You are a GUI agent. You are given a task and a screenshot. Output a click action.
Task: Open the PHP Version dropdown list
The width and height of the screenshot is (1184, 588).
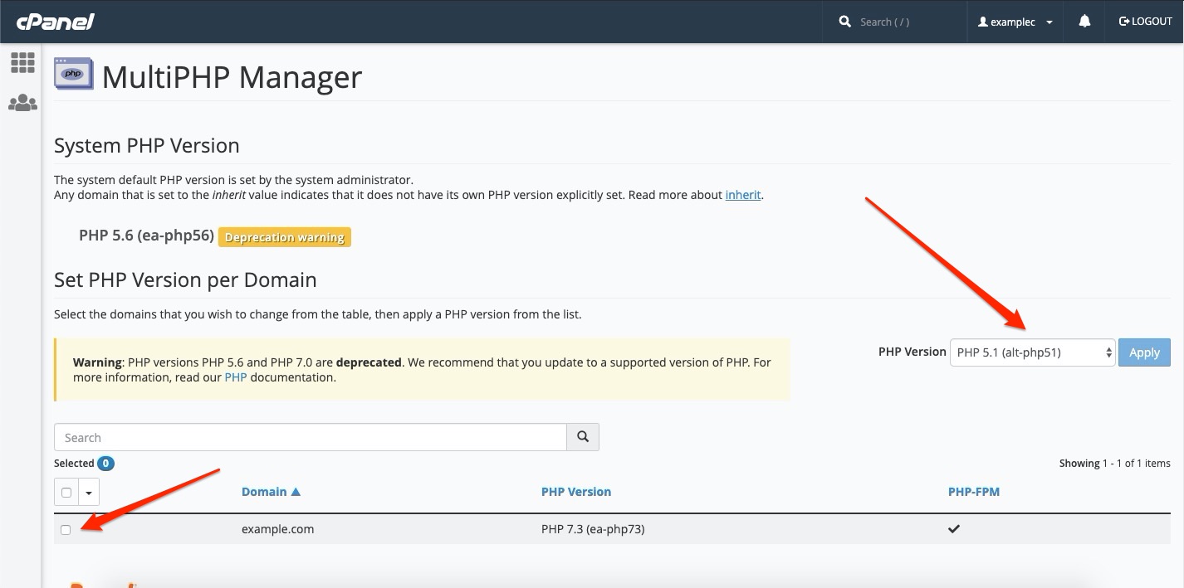point(1032,352)
